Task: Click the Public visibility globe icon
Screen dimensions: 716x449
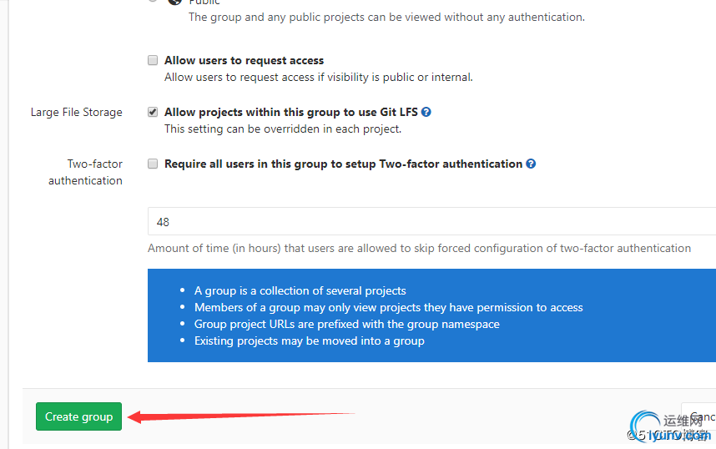Action: pyautogui.click(x=175, y=2)
